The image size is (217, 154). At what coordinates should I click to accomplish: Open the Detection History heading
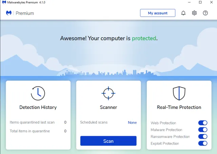pyautogui.click(x=38, y=107)
